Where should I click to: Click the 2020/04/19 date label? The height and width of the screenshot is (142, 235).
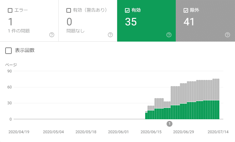[19, 132]
